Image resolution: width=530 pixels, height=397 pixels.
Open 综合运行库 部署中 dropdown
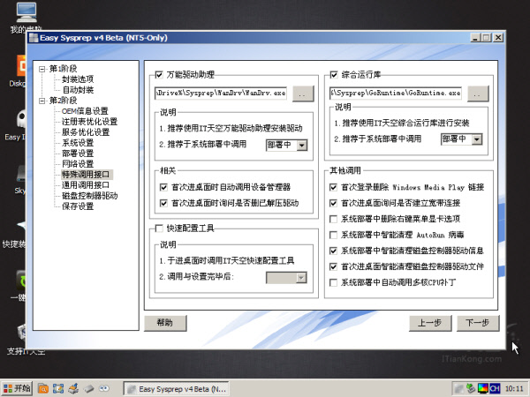(x=477, y=139)
